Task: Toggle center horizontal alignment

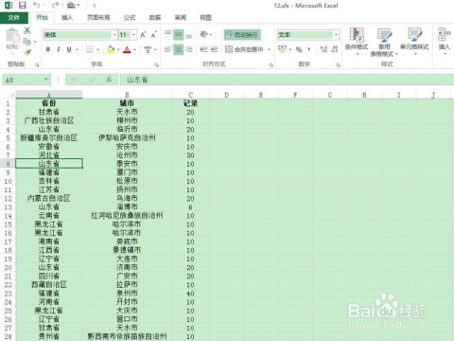Action: (179, 49)
